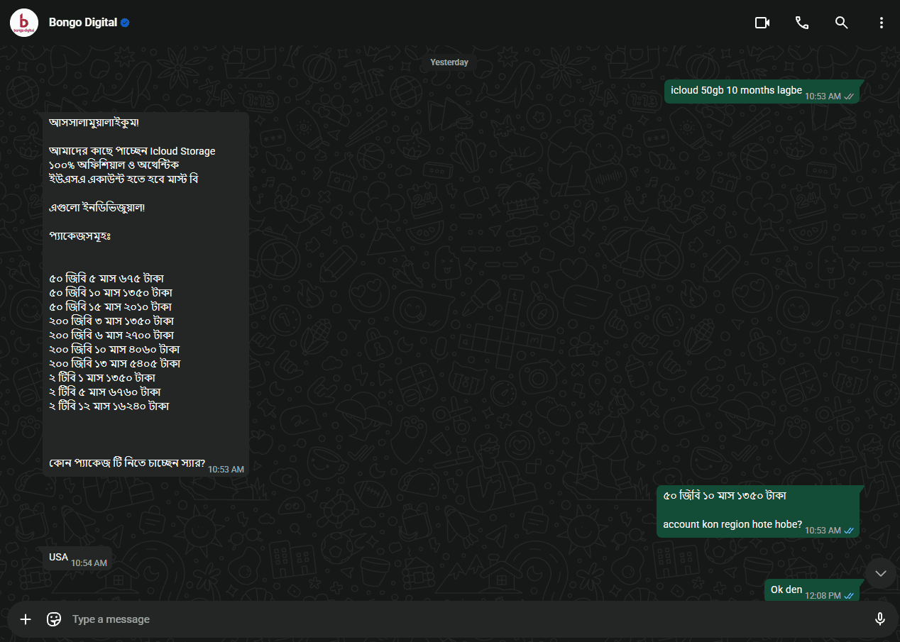Click the message "icloud 50gb 10 months lagbe"
This screenshot has width=900, height=642.
click(x=736, y=90)
